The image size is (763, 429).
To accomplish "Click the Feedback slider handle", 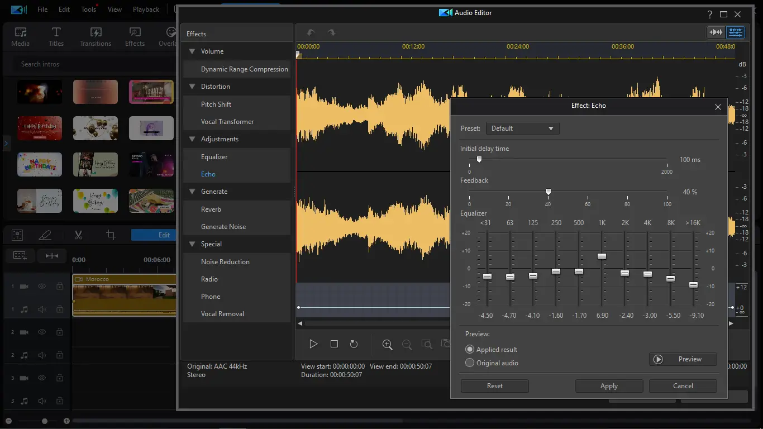I will pyautogui.click(x=549, y=192).
